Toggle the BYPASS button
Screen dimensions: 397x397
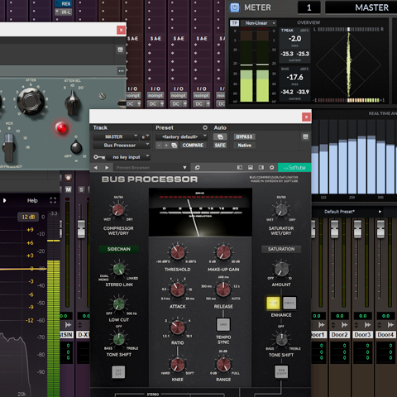click(244, 136)
